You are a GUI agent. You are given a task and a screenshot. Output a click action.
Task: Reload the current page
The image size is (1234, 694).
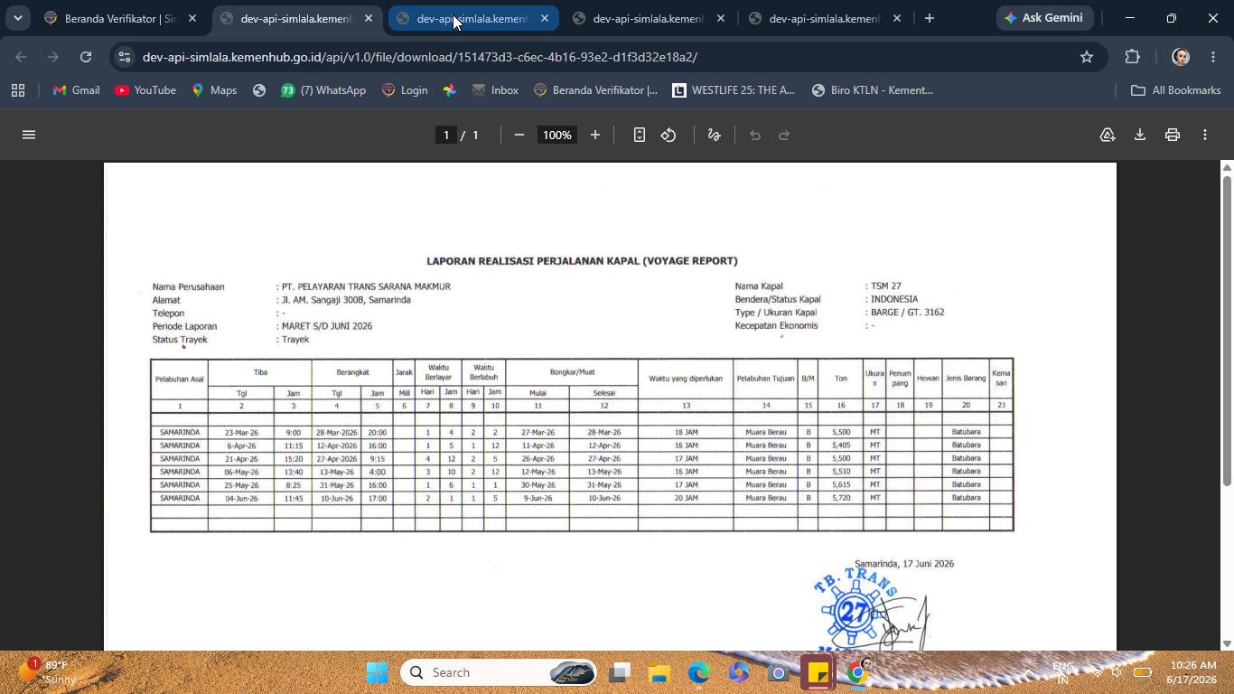(86, 57)
